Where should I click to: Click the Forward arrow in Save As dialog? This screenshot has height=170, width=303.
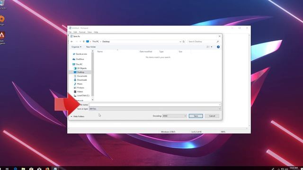77,42
